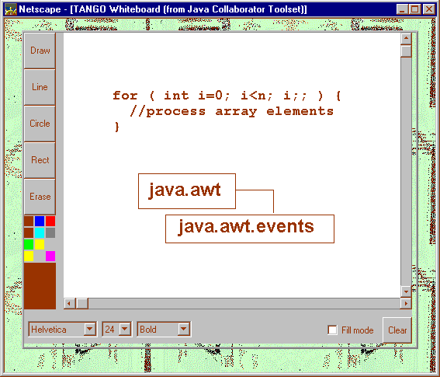
Task: Click the vertical scrollbar down arrow
Action: [x=406, y=291]
